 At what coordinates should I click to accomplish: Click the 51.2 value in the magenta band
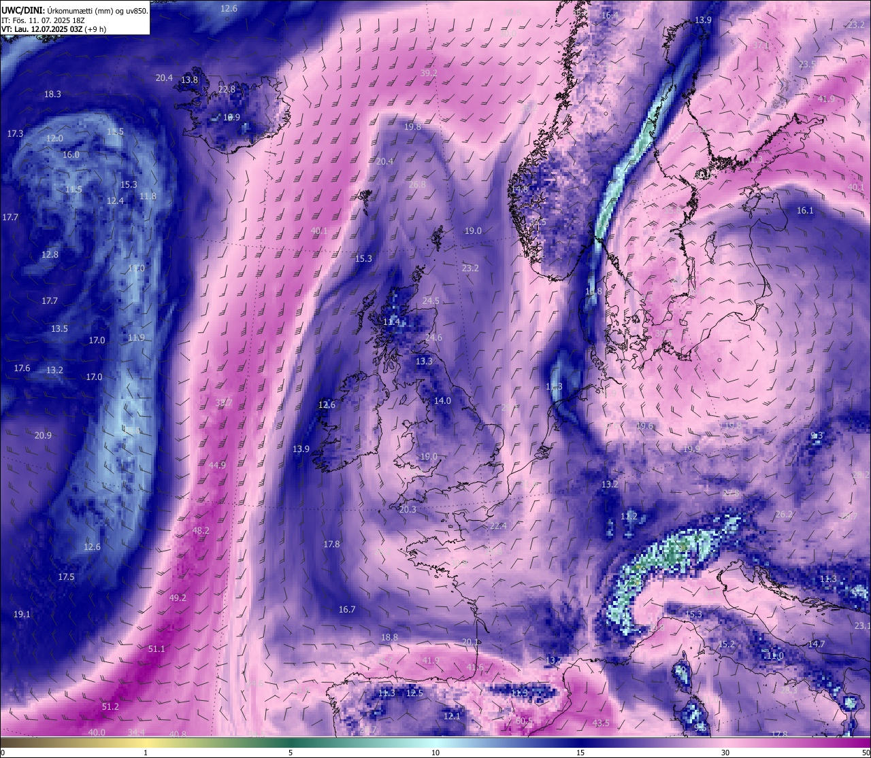point(110,706)
